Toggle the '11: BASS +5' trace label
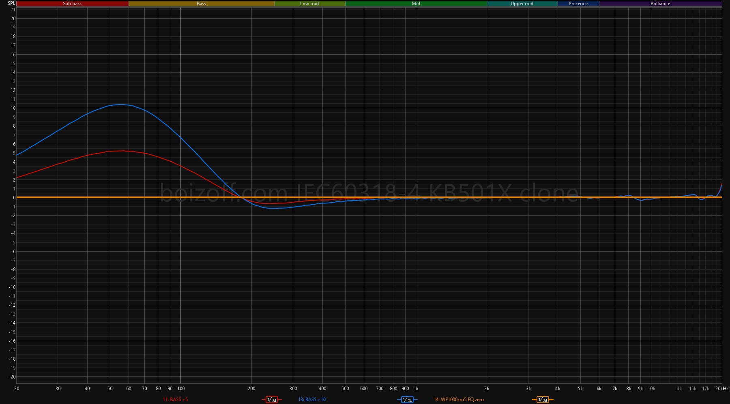This screenshot has height=404, width=730. coord(175,400)
